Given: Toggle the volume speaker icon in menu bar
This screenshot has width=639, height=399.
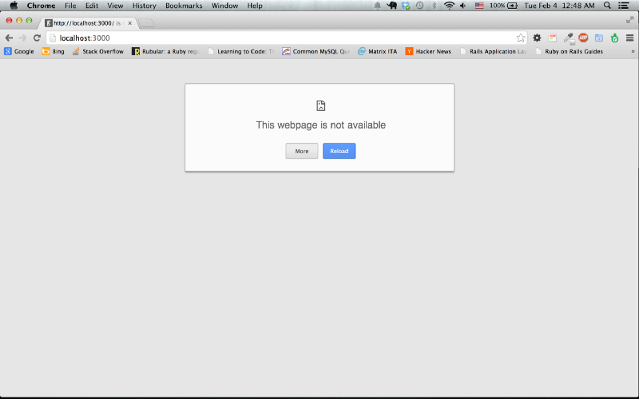Looking at the screenshot, I should (x=463, y=6).
